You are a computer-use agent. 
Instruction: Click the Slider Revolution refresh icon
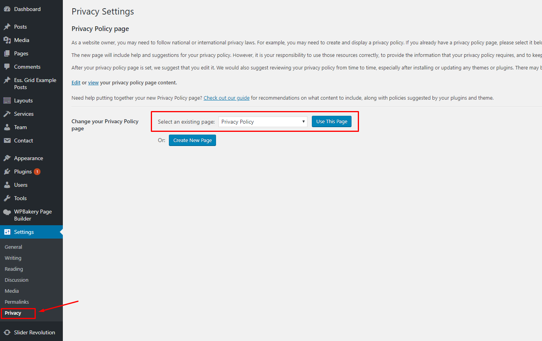point(7,332)
